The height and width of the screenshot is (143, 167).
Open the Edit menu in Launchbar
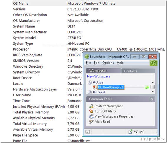(x=96, y=63)
